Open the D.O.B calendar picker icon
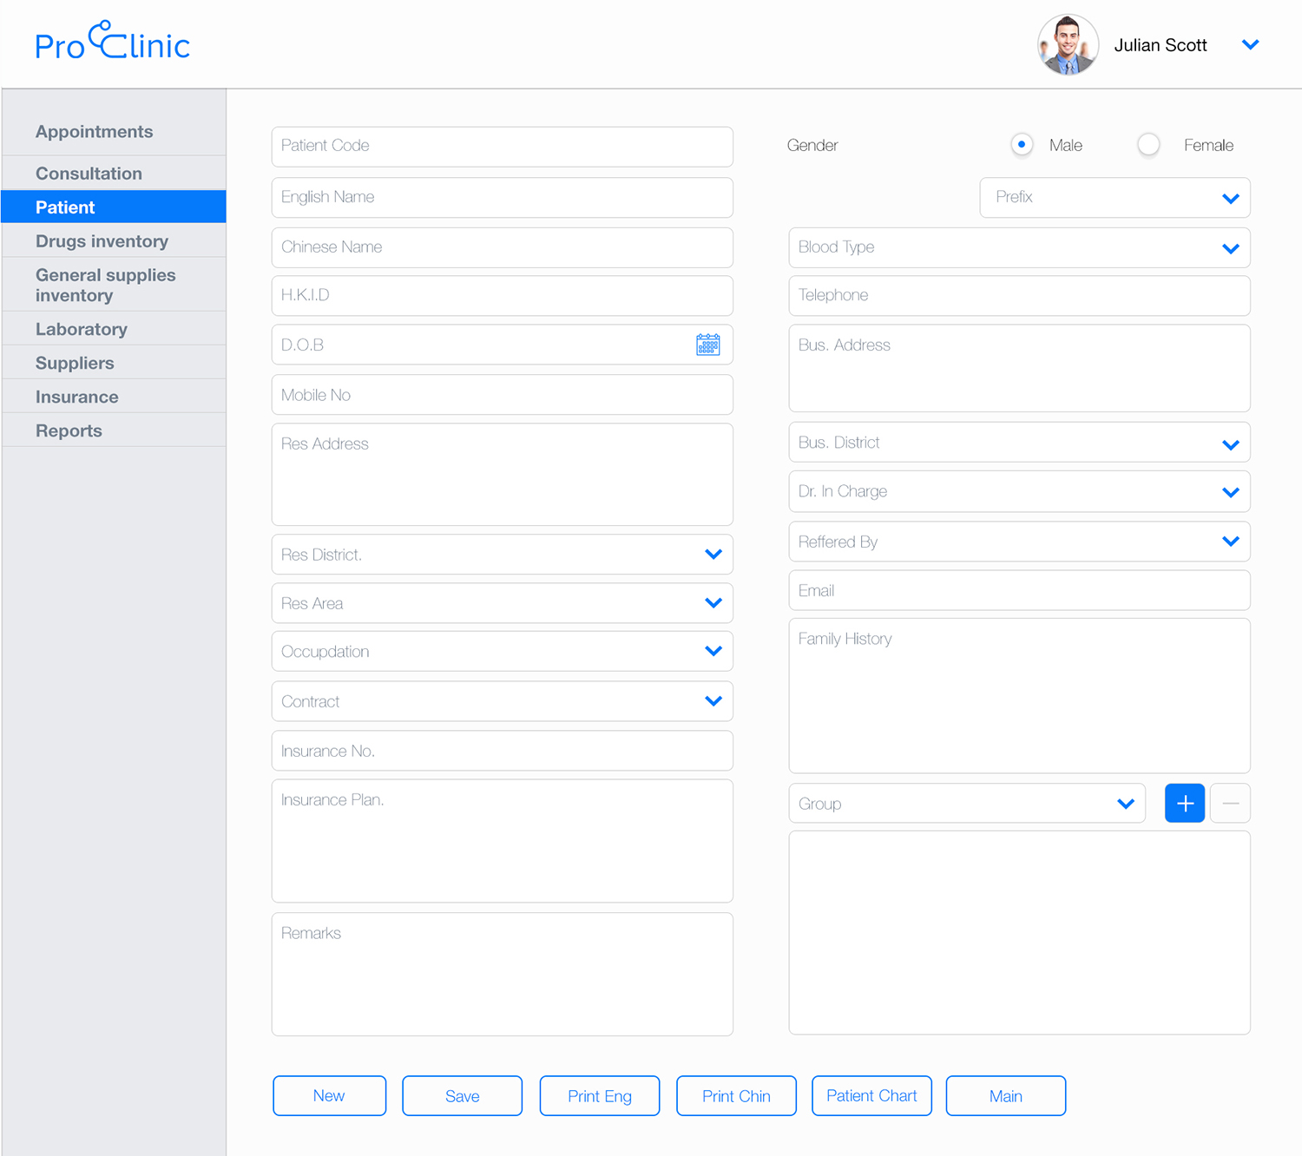This screenshot has width=1302, height=1156. (x=708, y=345)
